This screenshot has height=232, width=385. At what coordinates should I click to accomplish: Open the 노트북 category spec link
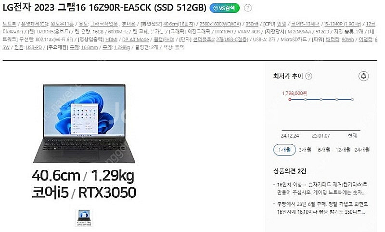tap(9, 24)
